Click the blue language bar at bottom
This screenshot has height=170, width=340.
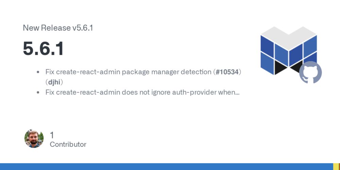(167, 167)
